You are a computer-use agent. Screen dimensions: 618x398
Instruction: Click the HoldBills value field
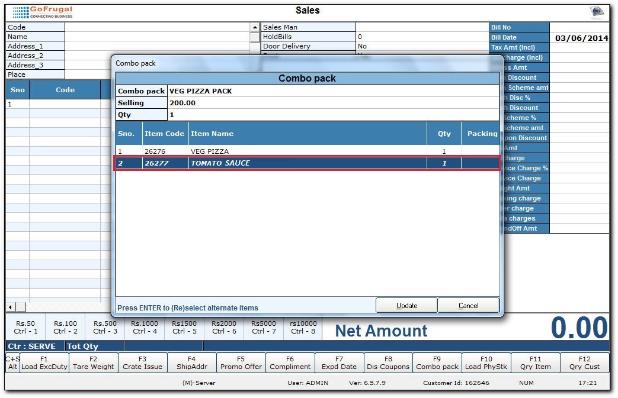422,37
